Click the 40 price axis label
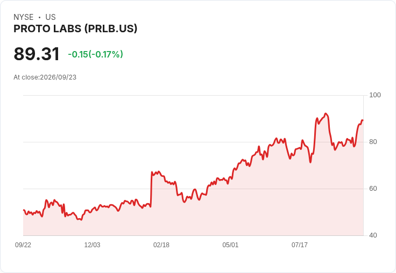Viewport: 396px width, 273px height. pyautogui.click(x=373, y=235)
